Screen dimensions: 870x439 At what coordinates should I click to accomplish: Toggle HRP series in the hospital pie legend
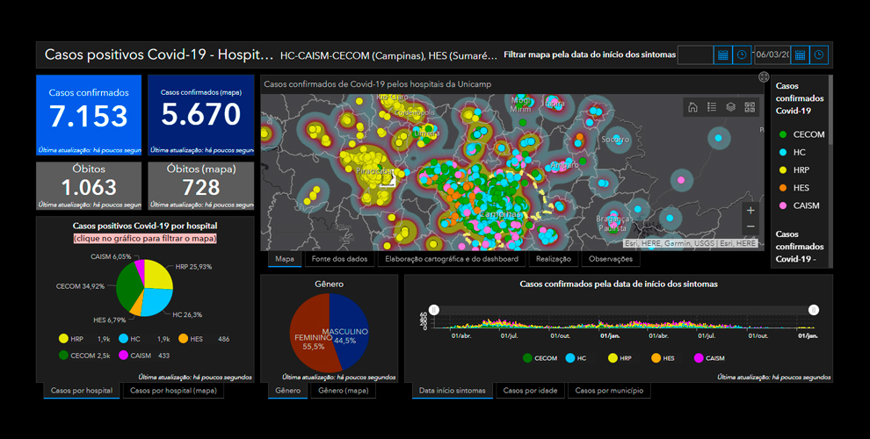[70, 338]
